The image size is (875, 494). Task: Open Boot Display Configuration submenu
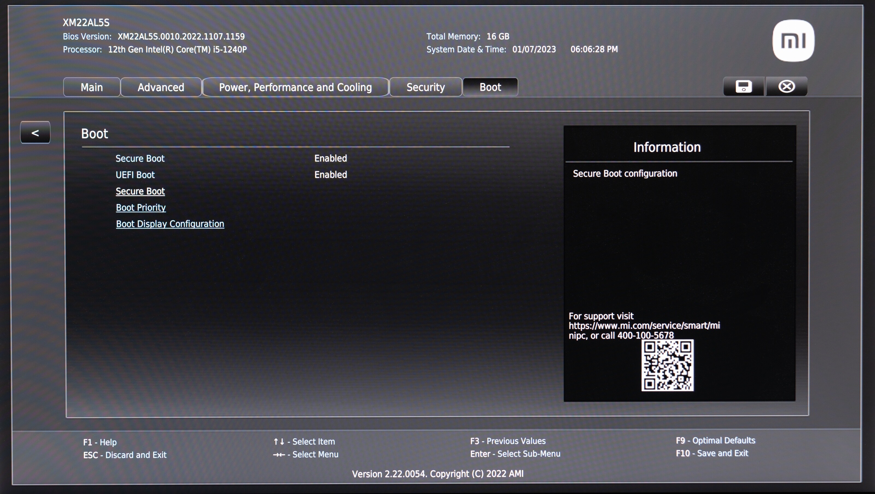[x=170, y=224]
